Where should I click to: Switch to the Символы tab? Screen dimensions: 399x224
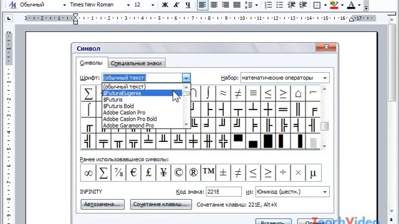tap(92, 63)
